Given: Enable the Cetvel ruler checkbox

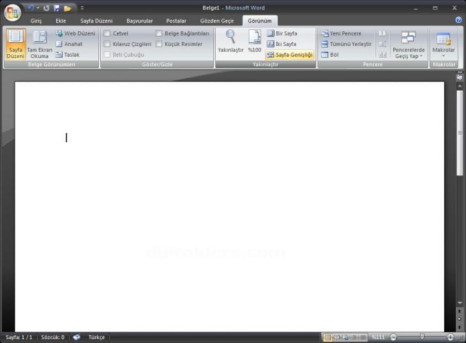Looking at the screenshot, I should point(107,33).
